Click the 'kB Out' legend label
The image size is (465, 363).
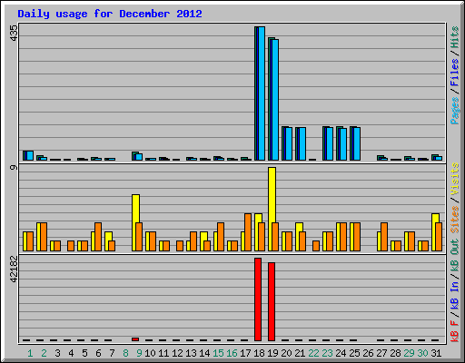tap(455, 256)
